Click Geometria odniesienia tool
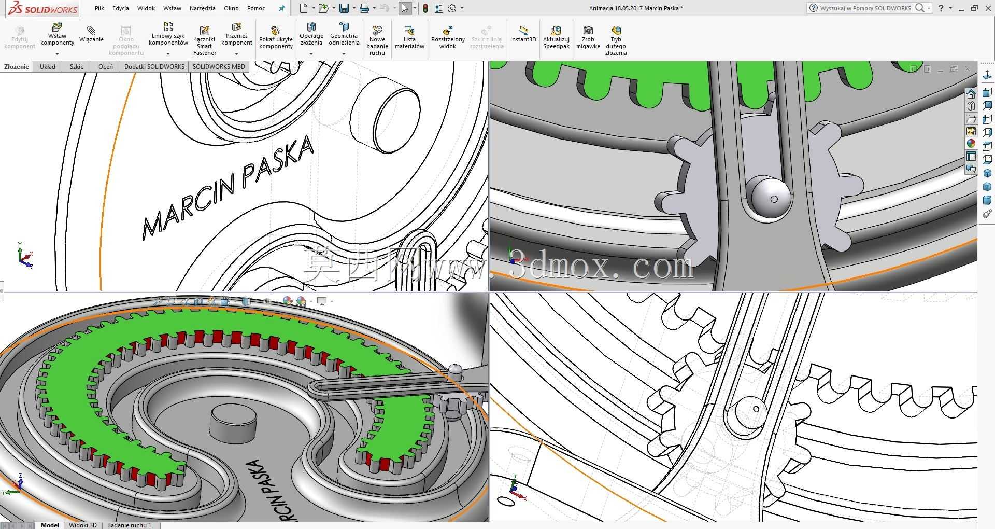995x529 pixels. 344,34
